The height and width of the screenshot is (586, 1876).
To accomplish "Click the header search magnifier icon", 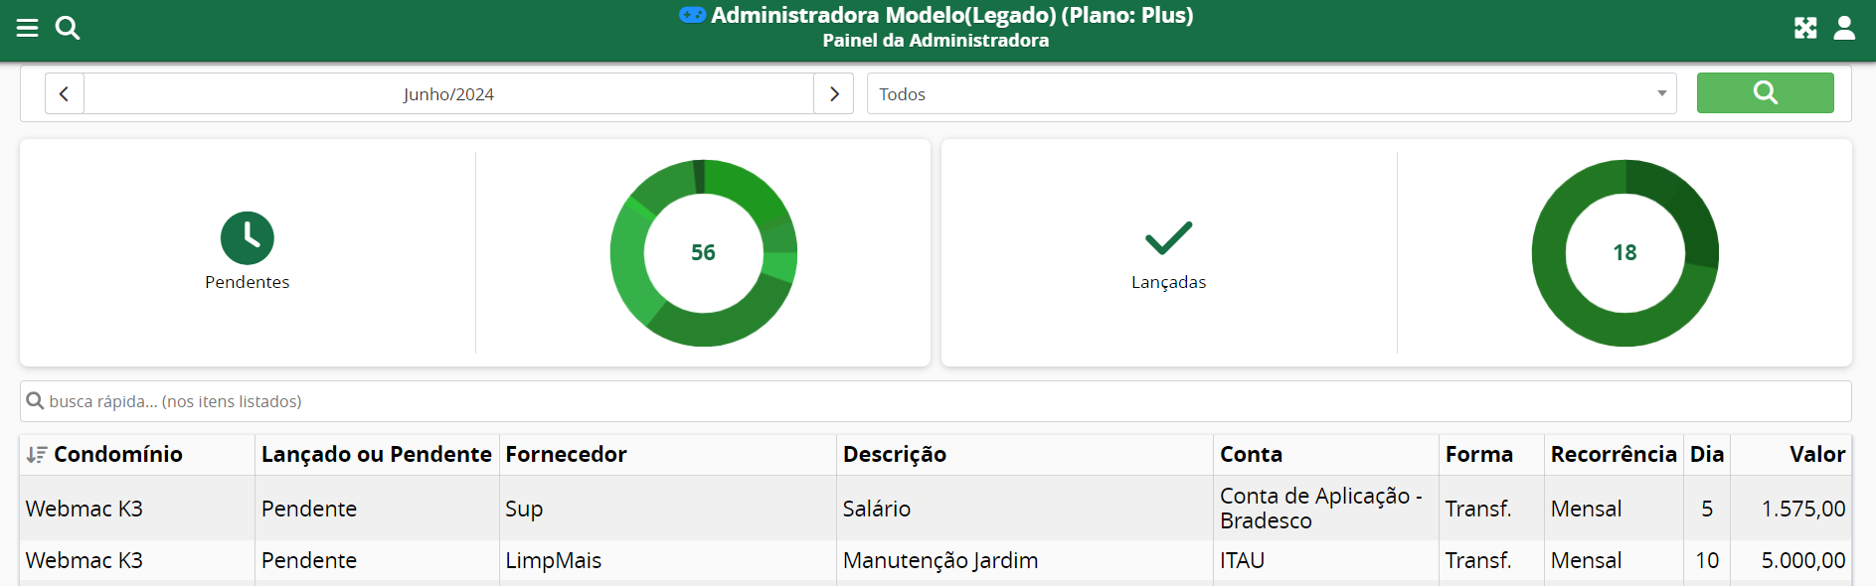I will point(67,28).
